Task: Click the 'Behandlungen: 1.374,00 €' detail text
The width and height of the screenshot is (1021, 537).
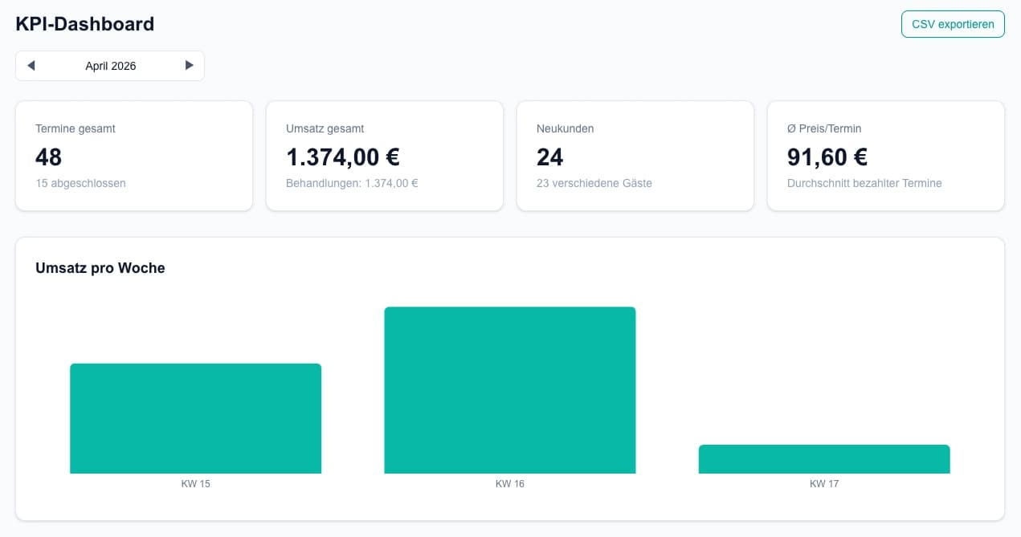Action: [352, 183]
